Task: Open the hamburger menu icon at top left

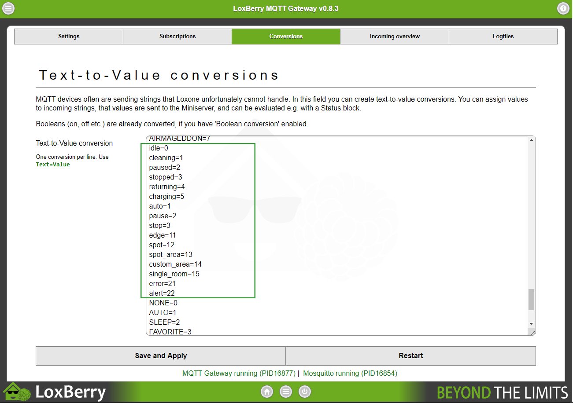Action: point(8,8)
